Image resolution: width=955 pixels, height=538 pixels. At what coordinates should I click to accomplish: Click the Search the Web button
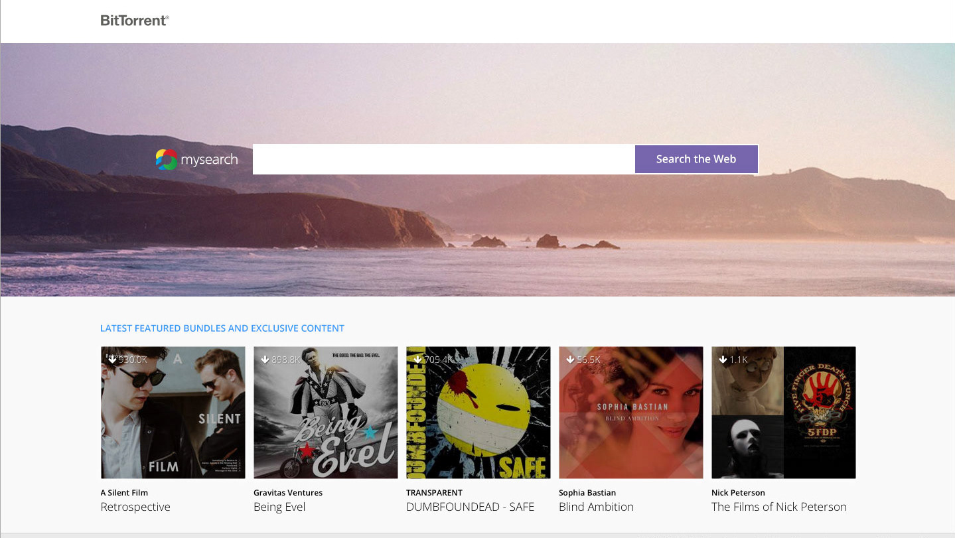tap(696, 159)
